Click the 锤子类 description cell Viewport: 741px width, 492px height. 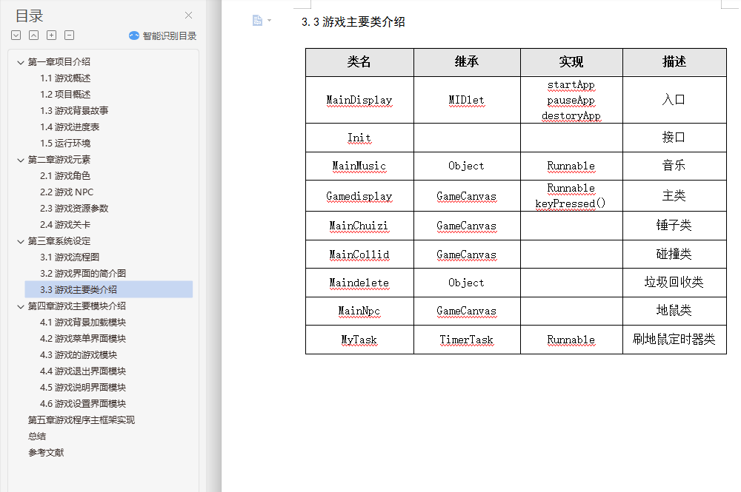(674, 226)
